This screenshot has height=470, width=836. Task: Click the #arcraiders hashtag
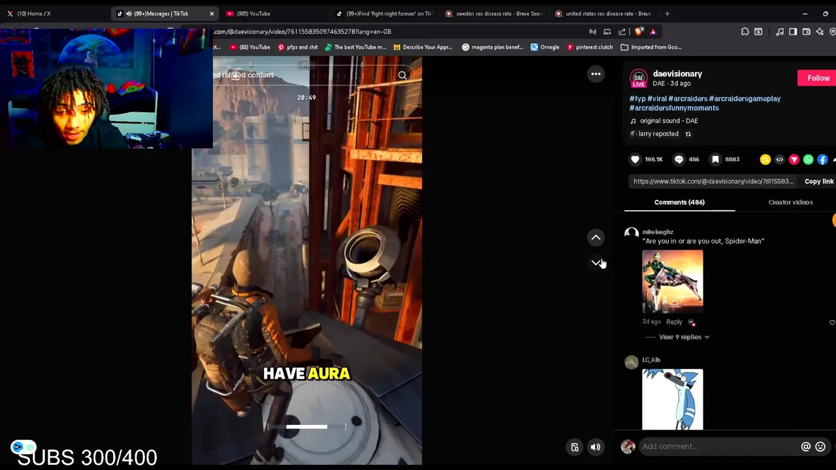tap(688, 99)
